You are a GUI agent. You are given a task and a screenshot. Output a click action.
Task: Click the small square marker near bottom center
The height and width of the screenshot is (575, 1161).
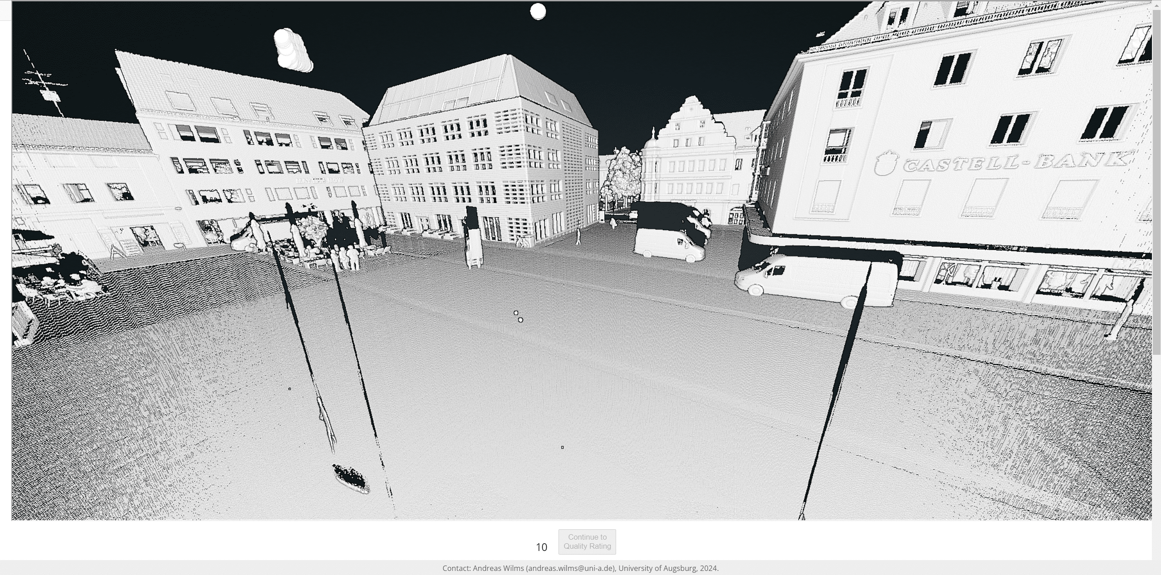coord(563,447)
